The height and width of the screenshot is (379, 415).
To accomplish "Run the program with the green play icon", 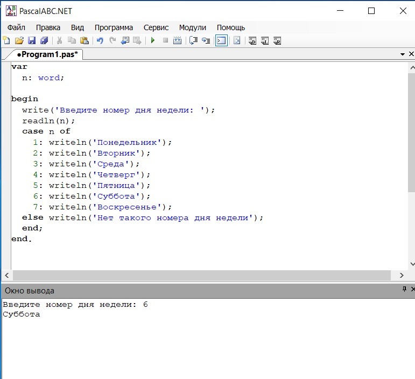I will pyautogui.click(x=153, y=40).
